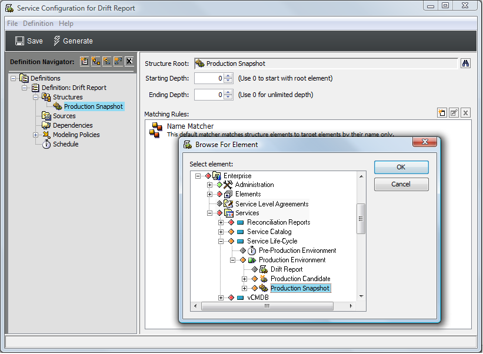Click the Definition: Drift Report icon
This screenshot has width=483, height=354.
(x=35, y=88)
